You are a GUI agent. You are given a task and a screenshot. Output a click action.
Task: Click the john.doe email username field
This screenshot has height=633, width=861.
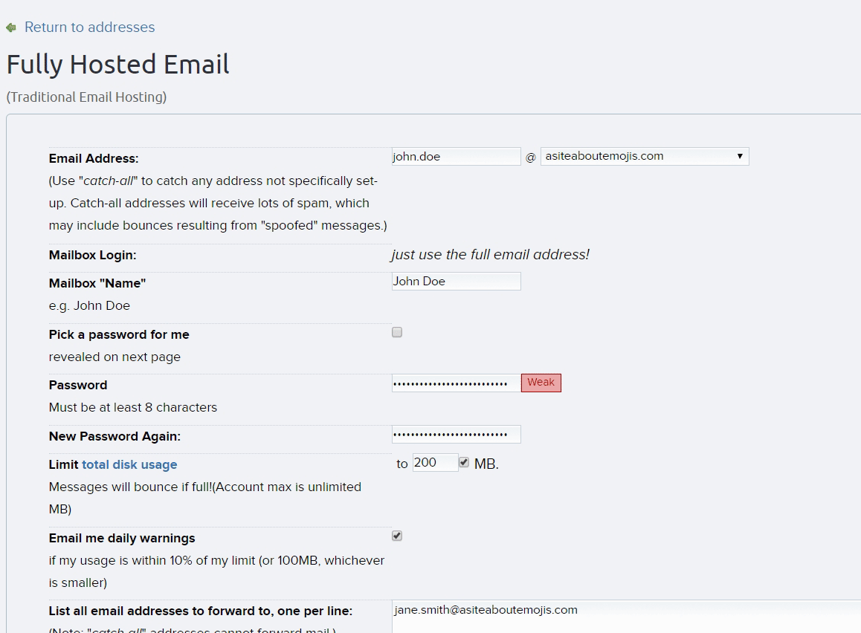click(456, 157)
